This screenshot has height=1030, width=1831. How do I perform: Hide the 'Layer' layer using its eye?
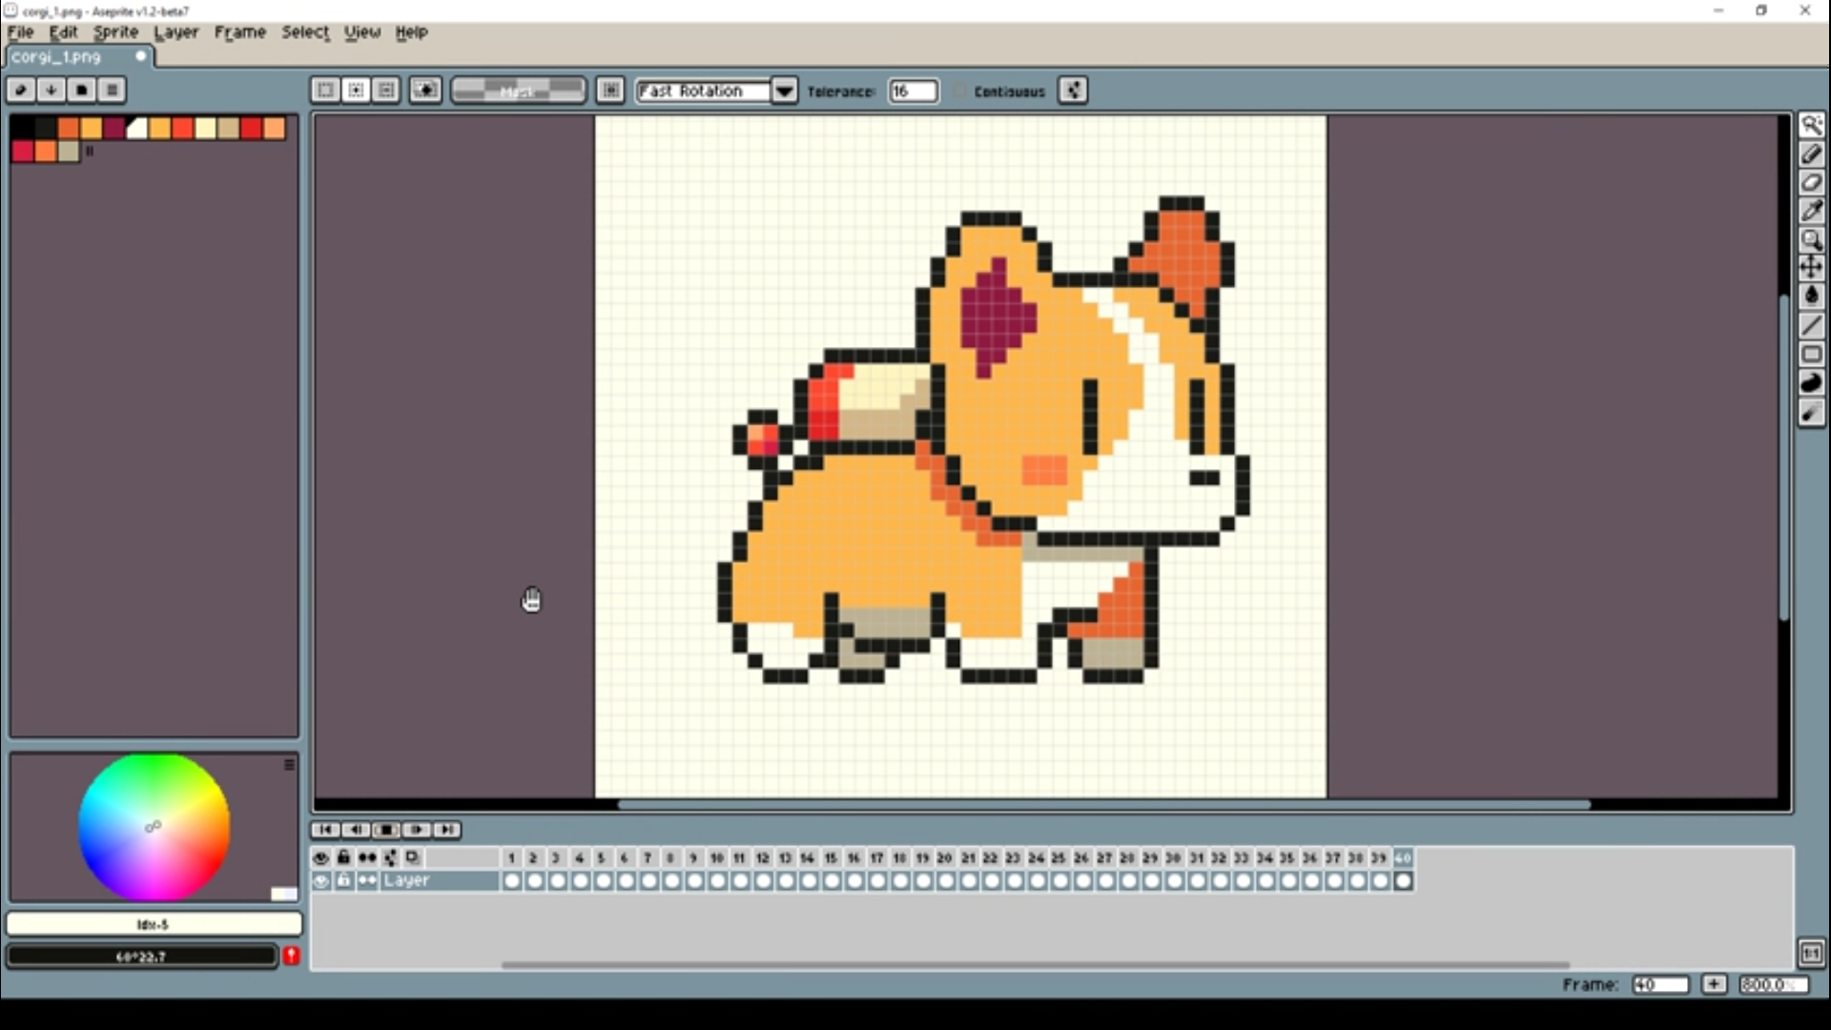pos(321,880)
